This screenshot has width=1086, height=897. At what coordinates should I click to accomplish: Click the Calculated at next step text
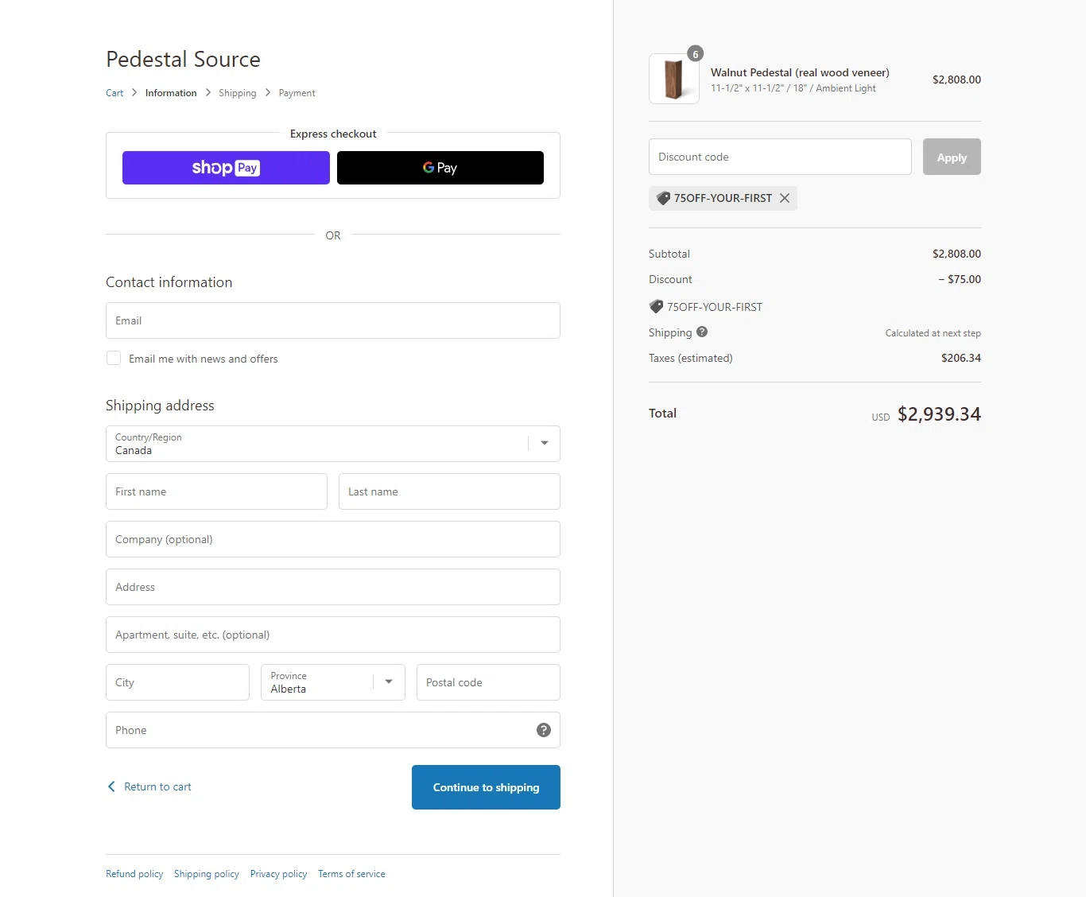933,333
